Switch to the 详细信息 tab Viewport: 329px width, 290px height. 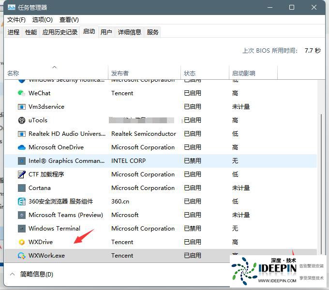pyautogui.click(x=130, y=32)
